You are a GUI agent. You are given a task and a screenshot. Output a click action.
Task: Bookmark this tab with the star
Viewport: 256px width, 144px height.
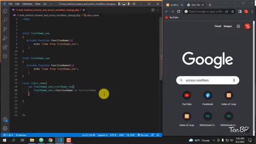(232, 12)
